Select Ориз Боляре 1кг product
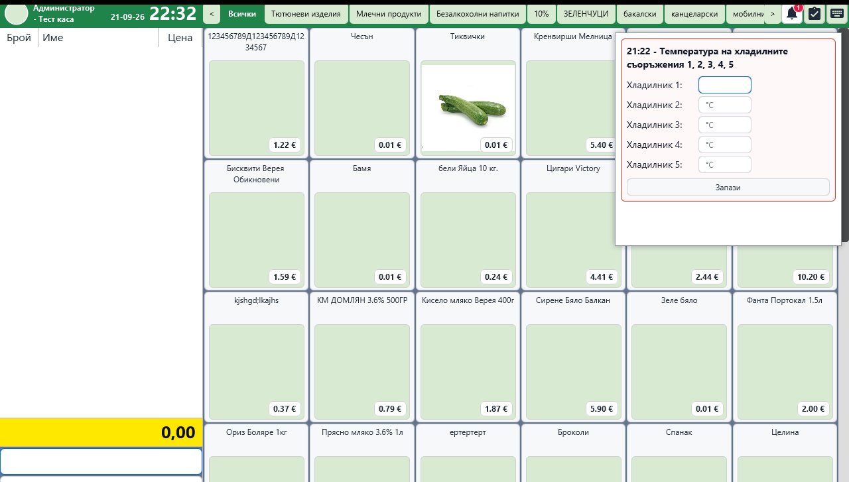This screenshot has width=849, height=482. click(256, 453)
